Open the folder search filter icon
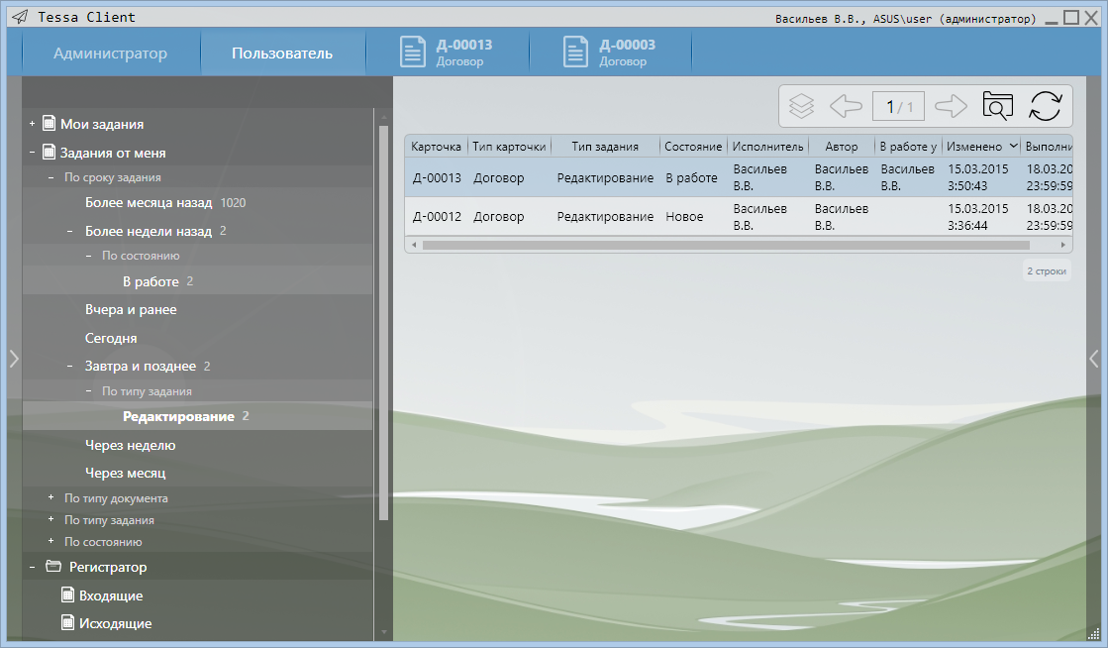This screenshot has height=648, width=1108. click(997, 106)
